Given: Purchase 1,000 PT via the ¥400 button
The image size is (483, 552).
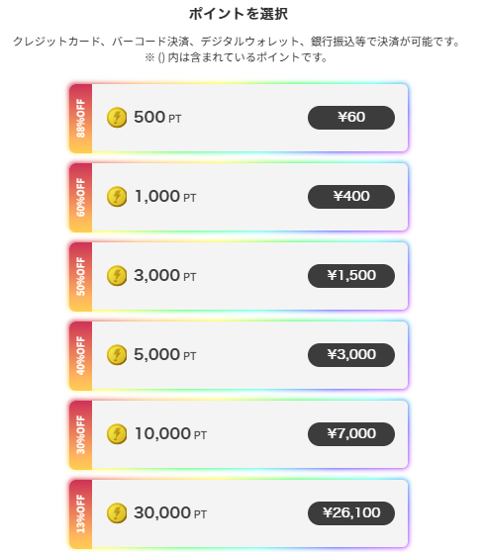Looking at the screenshot, I should click(x=351, y=197).
